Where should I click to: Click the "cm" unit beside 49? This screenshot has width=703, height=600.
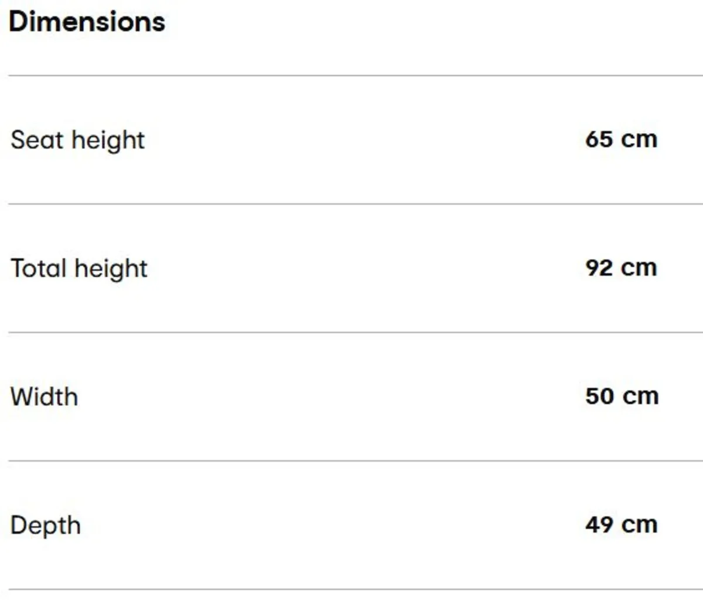tap(639, 524)
